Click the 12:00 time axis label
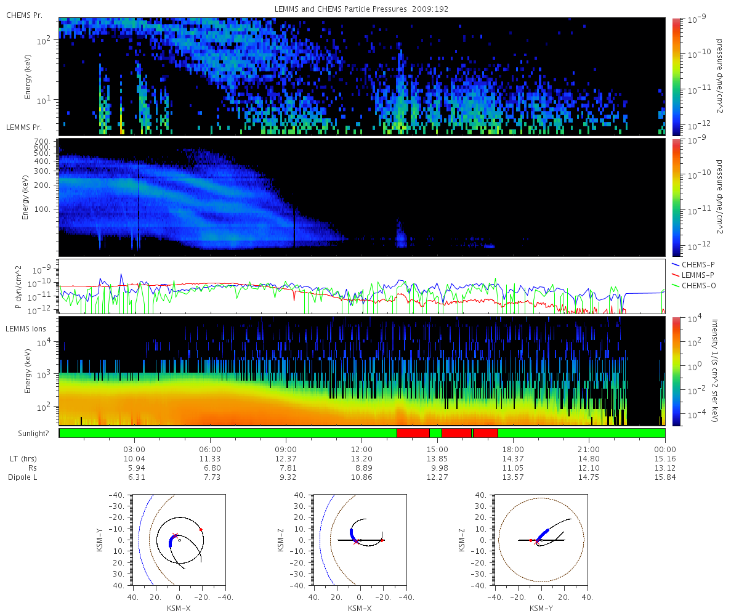Viewport: 739px width, 616px height. (361, 449)
